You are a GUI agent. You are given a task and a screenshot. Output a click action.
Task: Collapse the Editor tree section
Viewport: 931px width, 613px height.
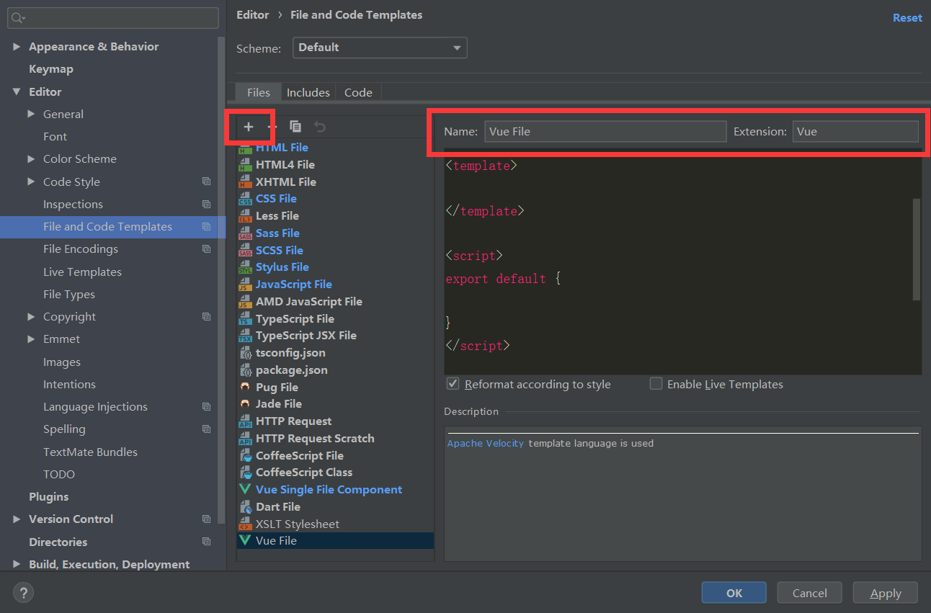click(x=16, y=91)
